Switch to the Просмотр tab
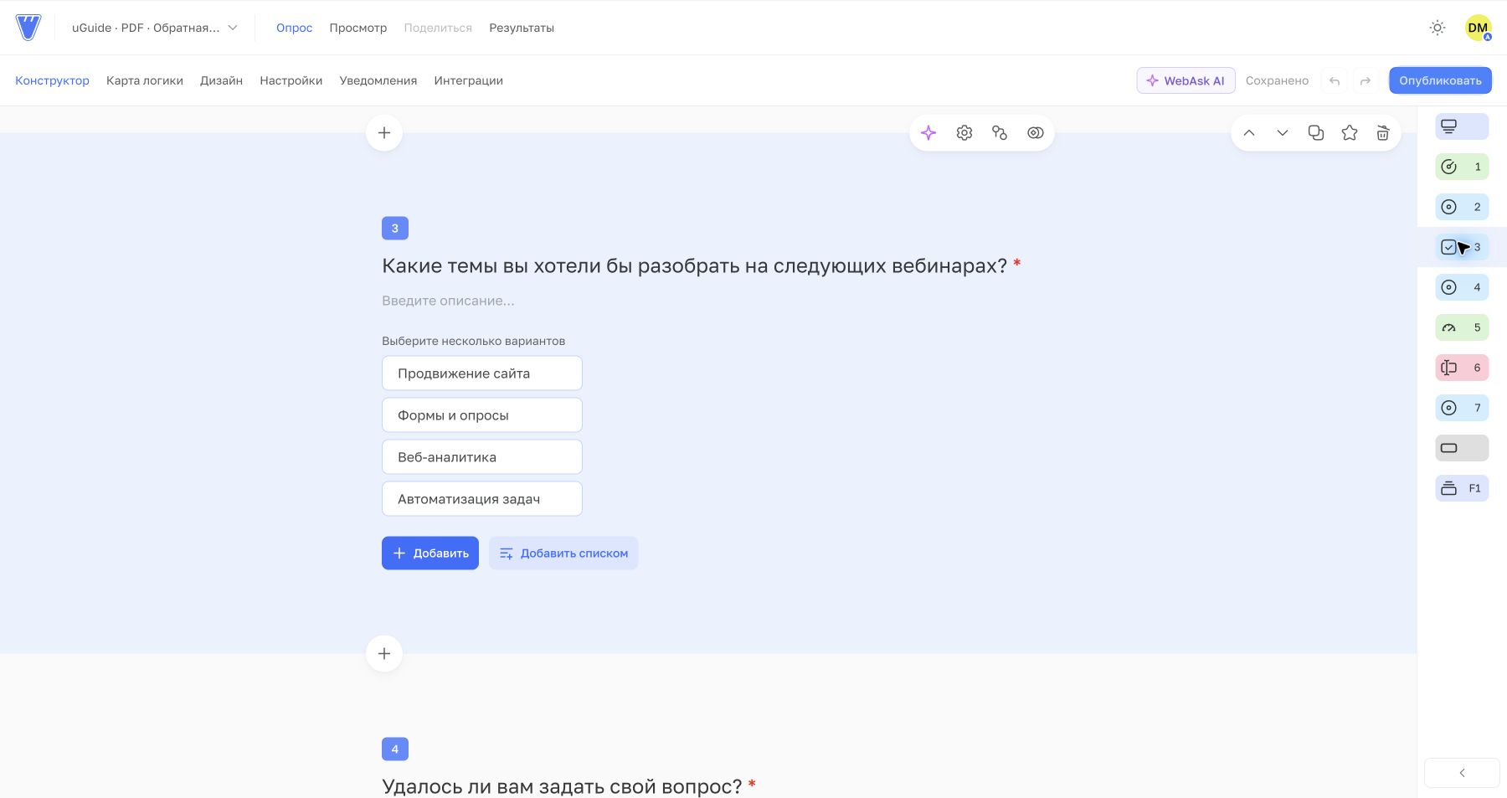The image size is (1507, 798). 358,28
